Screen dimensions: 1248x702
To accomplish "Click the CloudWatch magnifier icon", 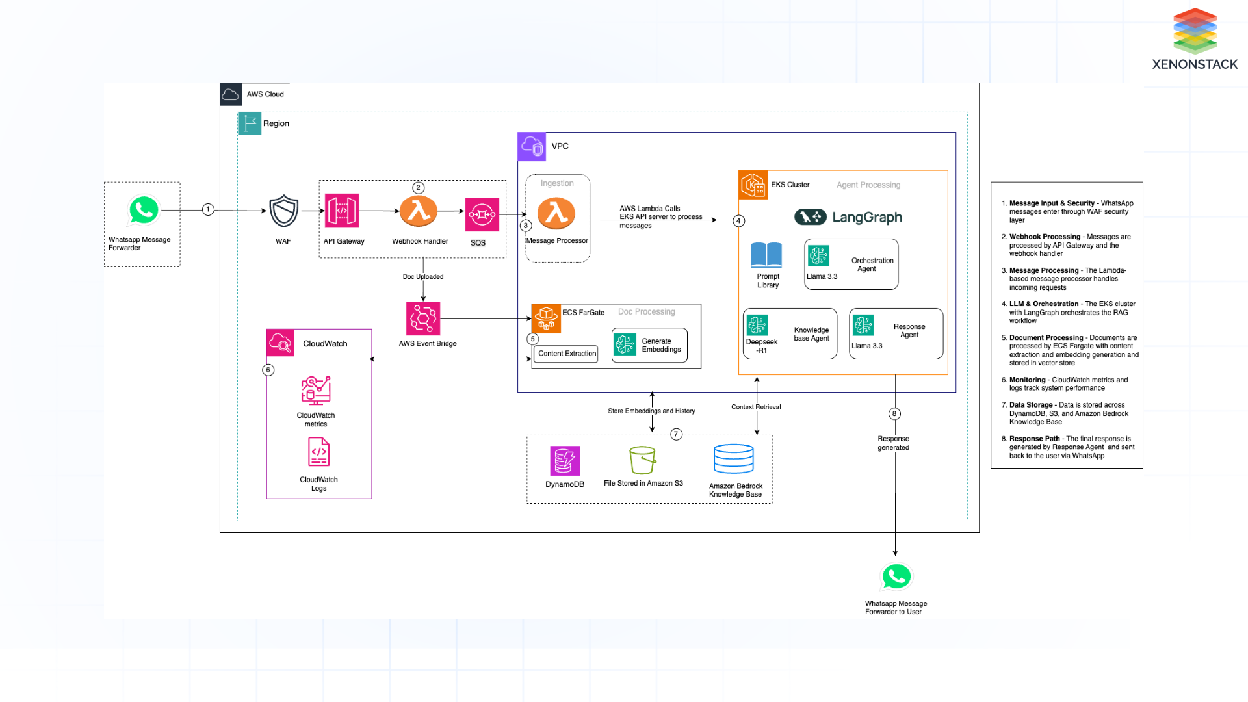I will click(279, 343).
